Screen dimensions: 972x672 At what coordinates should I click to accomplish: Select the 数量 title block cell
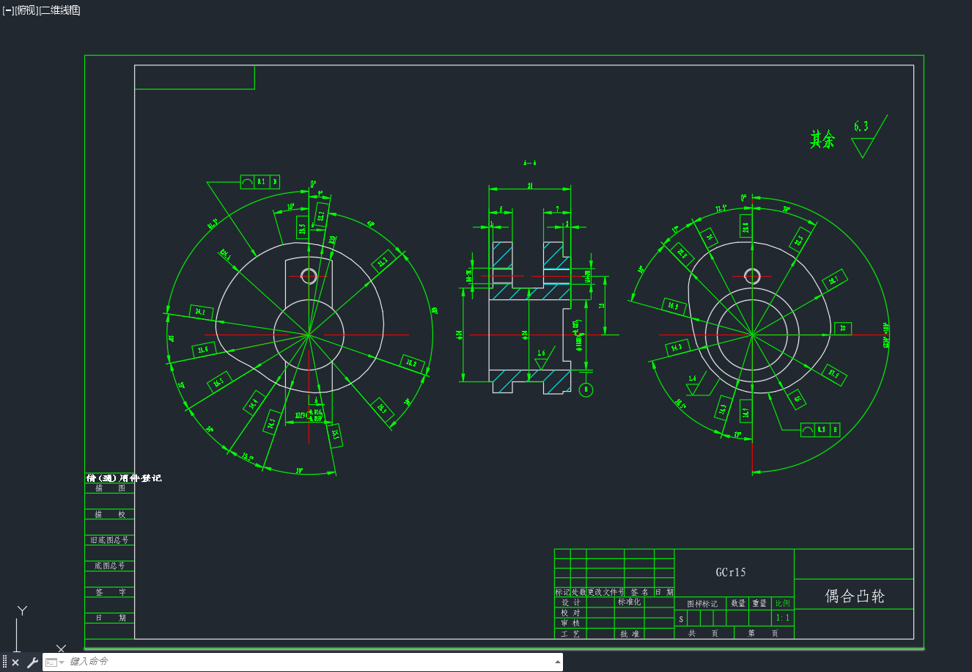tap(738, 603)
